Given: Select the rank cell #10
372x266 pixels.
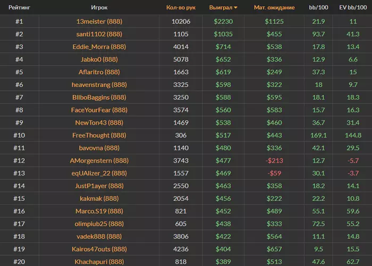Looking at the screenshot, I should click(x=19, y=135).
